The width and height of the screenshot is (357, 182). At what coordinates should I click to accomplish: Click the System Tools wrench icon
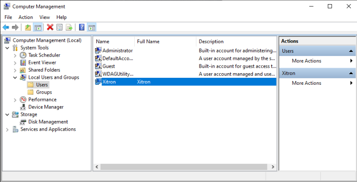pyautogui.click(x=15, y=48)
